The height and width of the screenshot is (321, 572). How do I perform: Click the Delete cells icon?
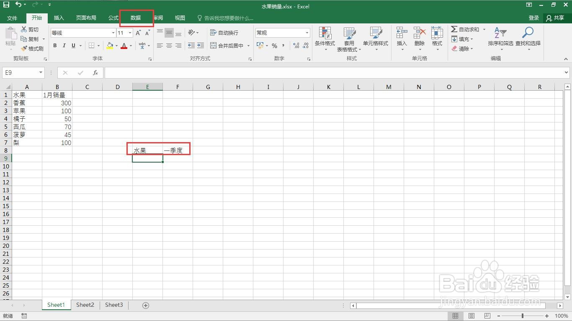[419, 33]
